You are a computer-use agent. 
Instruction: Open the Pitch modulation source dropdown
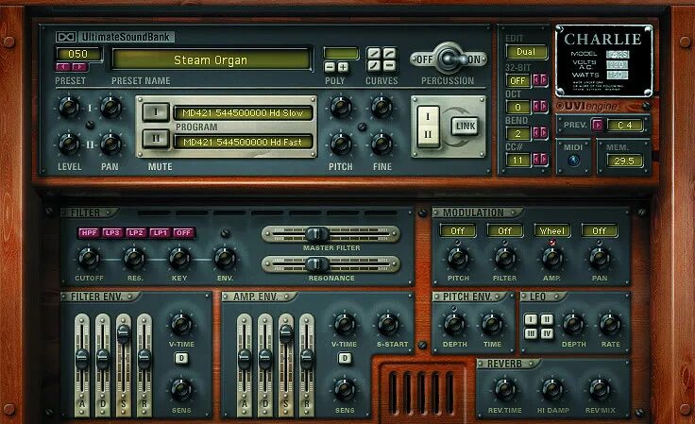tap(457, 230)
